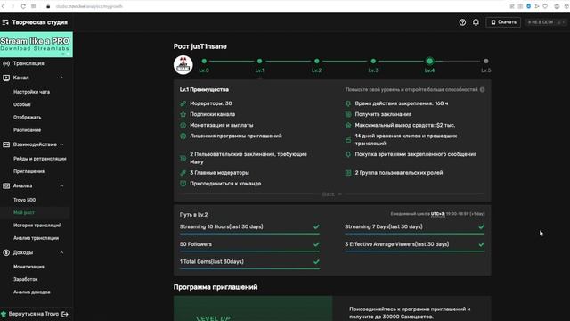Open Анализ трансляции
The height and width of the screenshot is (321, 570).
pyautogui.click(x=36, y=238)
